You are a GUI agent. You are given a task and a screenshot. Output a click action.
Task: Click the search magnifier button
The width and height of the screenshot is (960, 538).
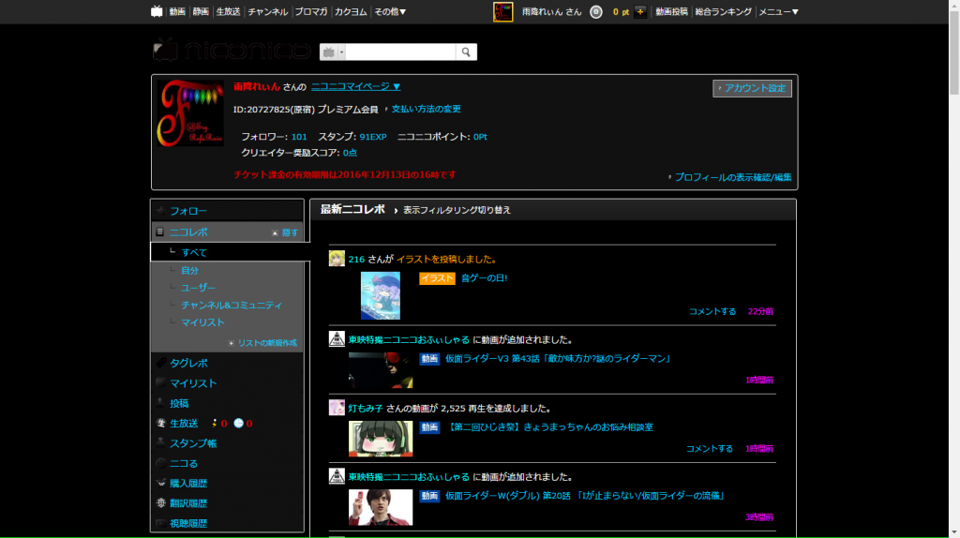click(466, 52)
